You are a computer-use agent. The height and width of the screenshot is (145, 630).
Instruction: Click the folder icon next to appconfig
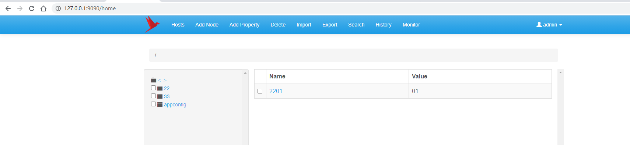point(160,105)
